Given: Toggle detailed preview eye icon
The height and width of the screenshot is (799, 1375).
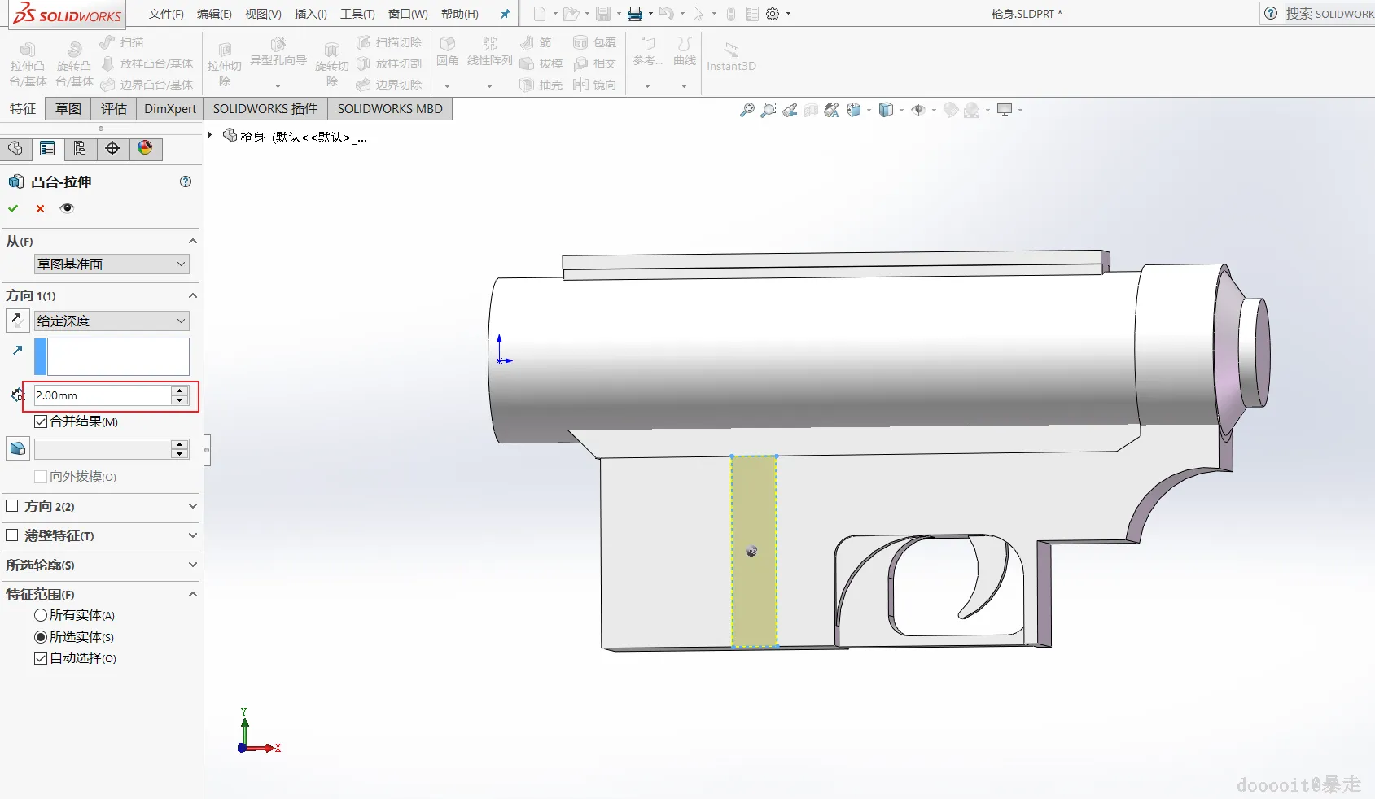Looking at the screenshot, I should [67, 208].
